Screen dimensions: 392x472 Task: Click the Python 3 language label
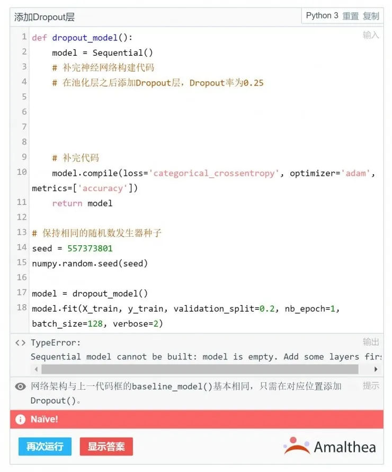(322, 16)
